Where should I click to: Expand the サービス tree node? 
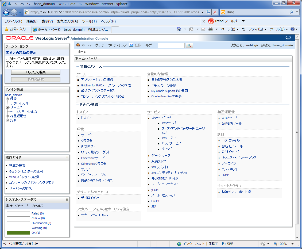pos(7,107)
